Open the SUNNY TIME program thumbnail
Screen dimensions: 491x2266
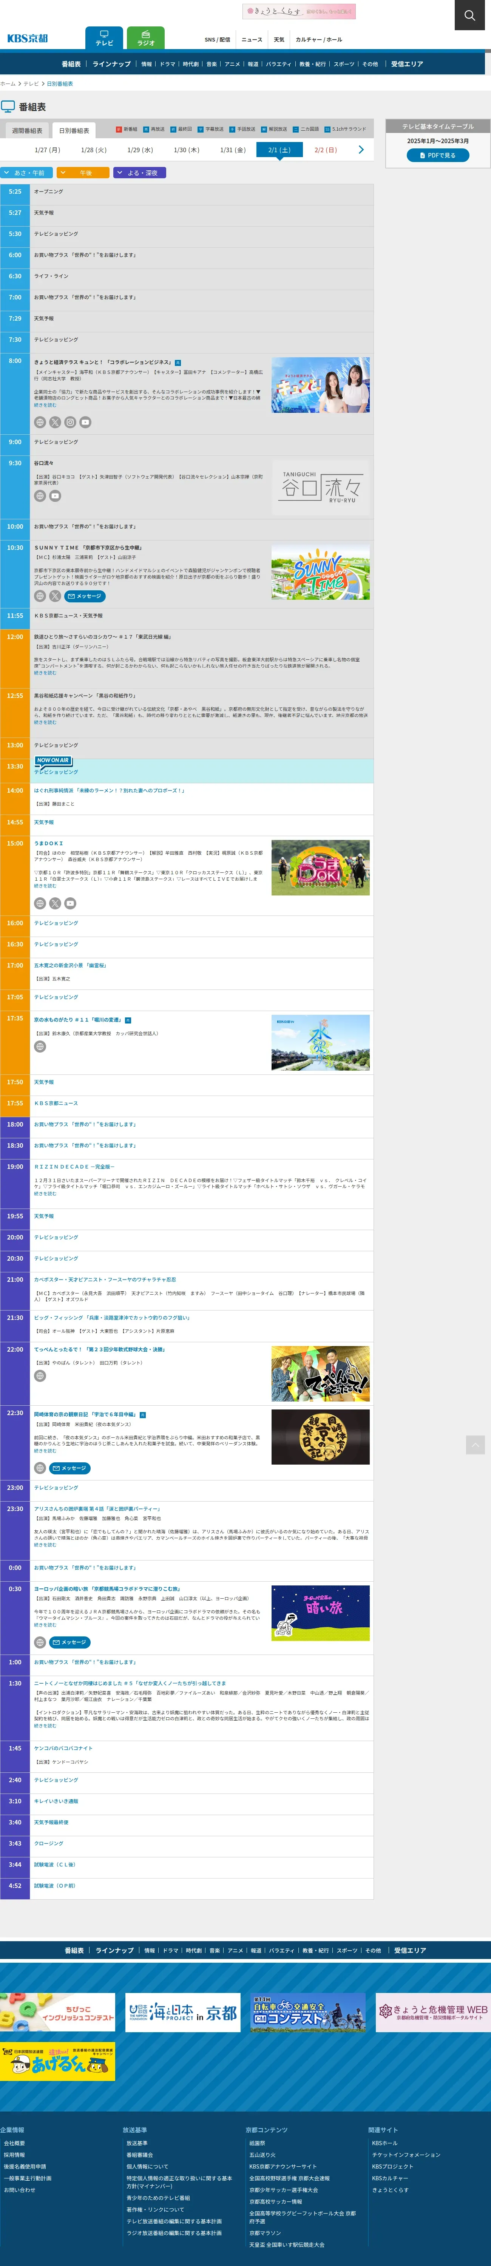pyautogui.click(x=320, y=572)
